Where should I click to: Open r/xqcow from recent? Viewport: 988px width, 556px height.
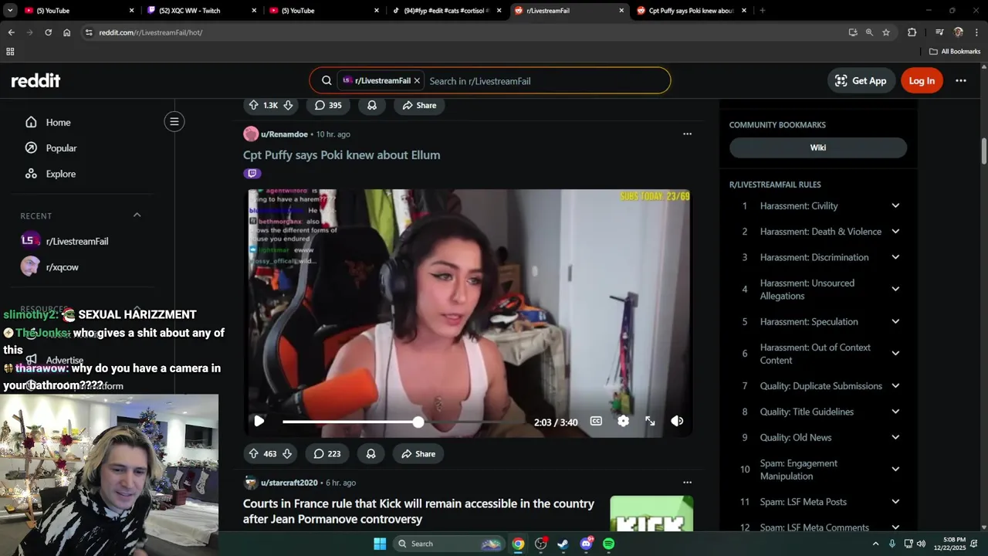pyautogui.click(x=62, y=267)
